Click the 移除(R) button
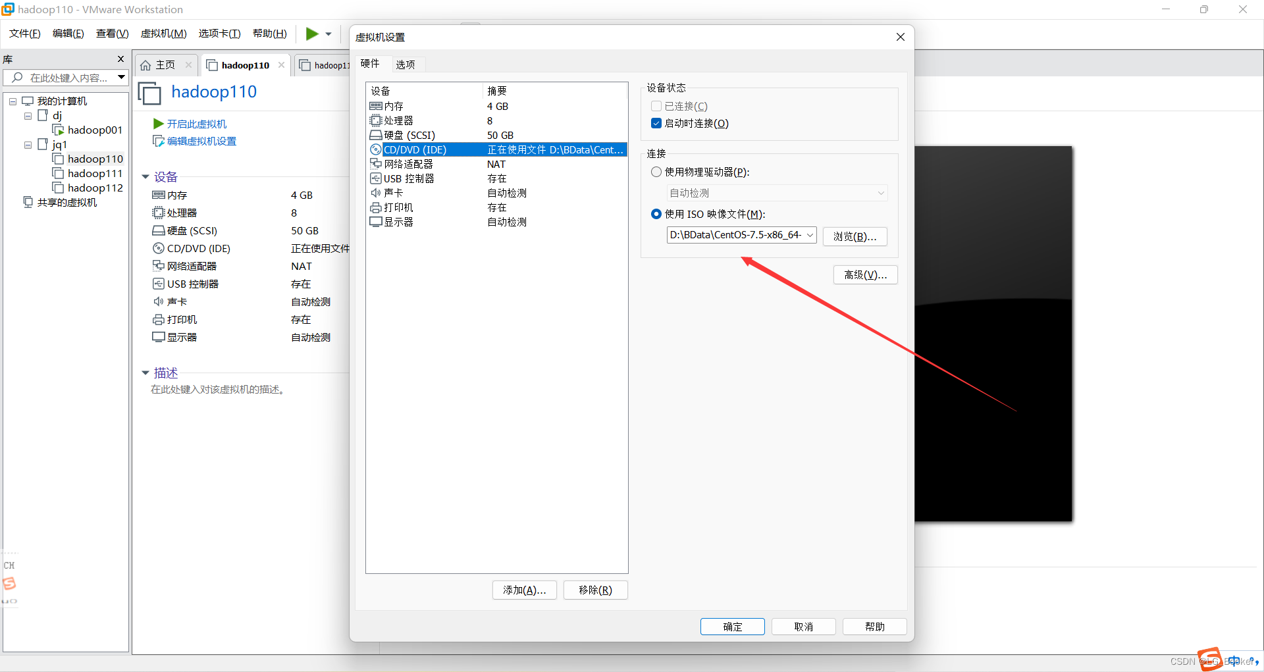 coord(596,590)
